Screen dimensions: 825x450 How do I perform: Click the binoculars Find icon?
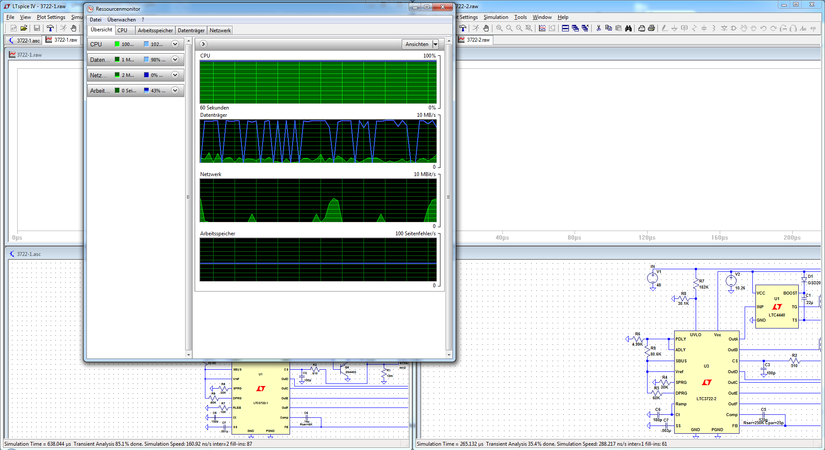[x=628, y=28]
